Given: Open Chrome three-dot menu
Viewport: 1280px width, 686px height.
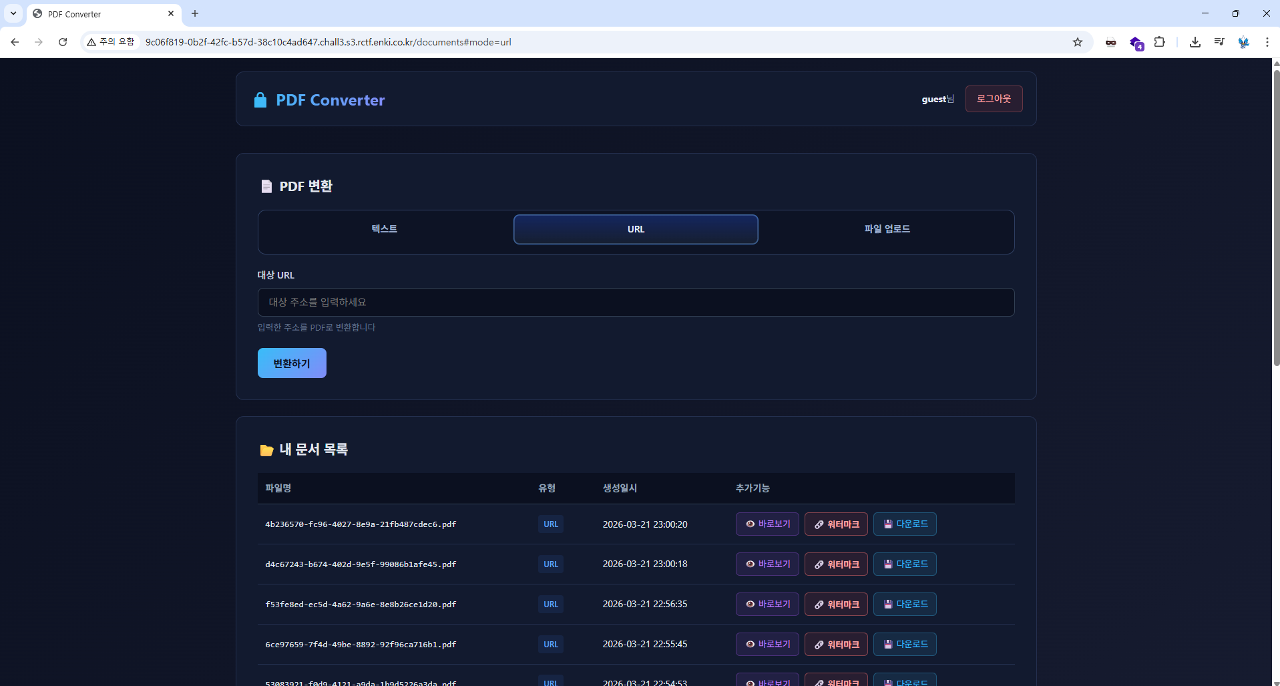Looking at the screenshot, I should point(1267,42).
